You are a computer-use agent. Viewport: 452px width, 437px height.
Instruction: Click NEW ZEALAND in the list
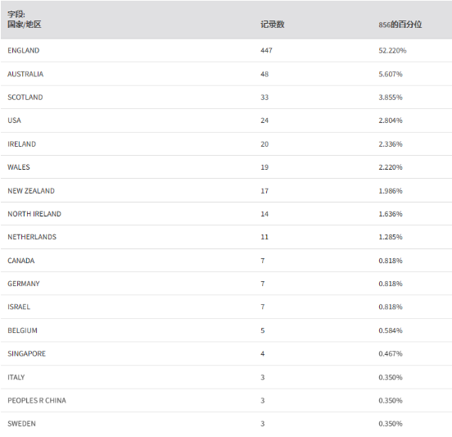(x=31, y=191)
